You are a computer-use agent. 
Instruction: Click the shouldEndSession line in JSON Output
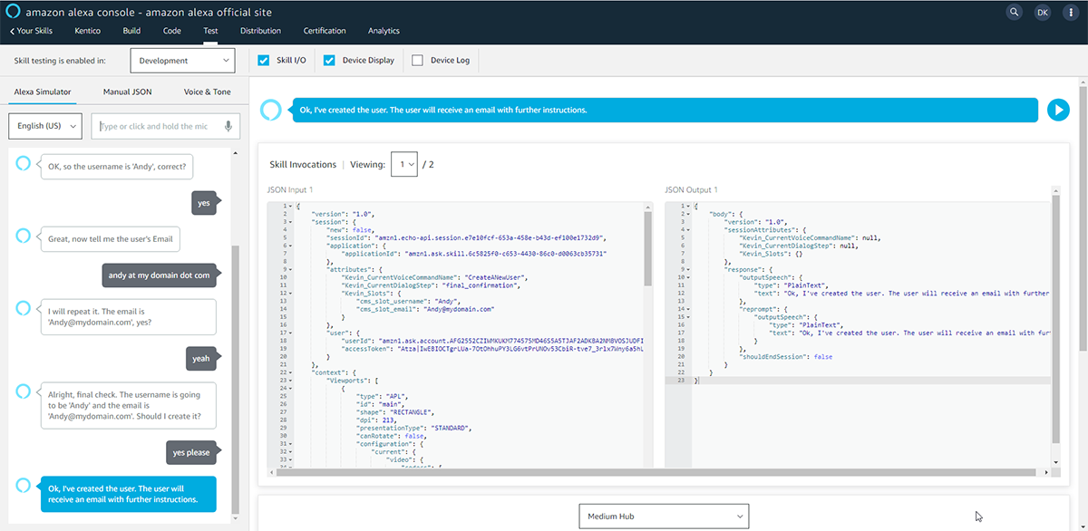(x=786, y=356)
